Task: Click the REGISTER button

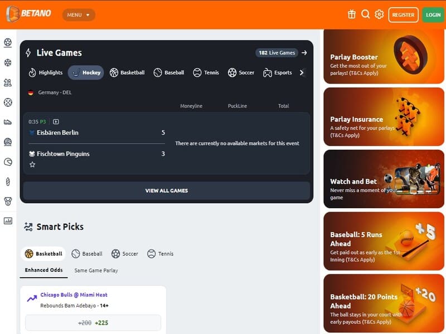Action: pos(403,15)
